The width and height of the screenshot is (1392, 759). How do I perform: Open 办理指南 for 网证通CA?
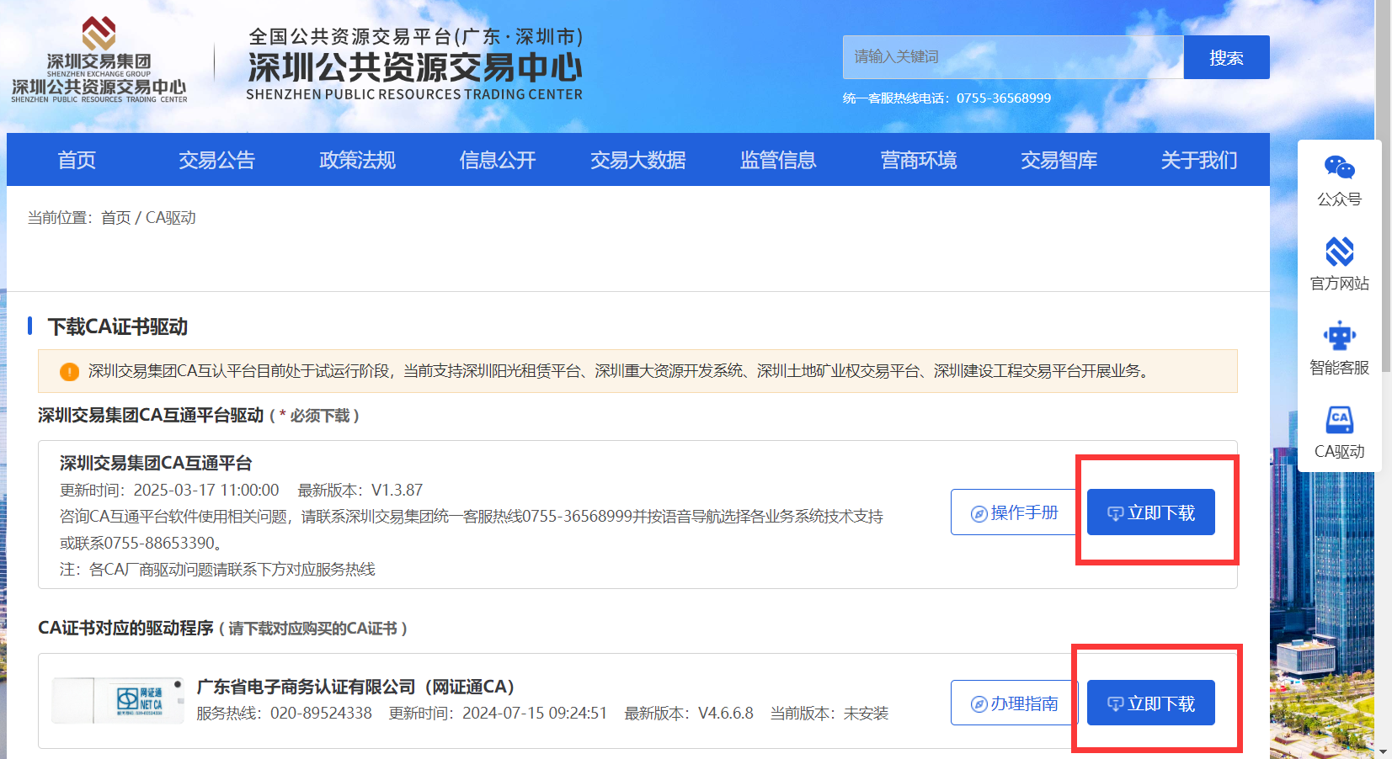click(1014, 703)
